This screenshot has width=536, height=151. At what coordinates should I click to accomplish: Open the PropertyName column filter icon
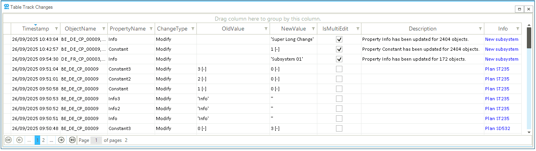coord(151,29)
